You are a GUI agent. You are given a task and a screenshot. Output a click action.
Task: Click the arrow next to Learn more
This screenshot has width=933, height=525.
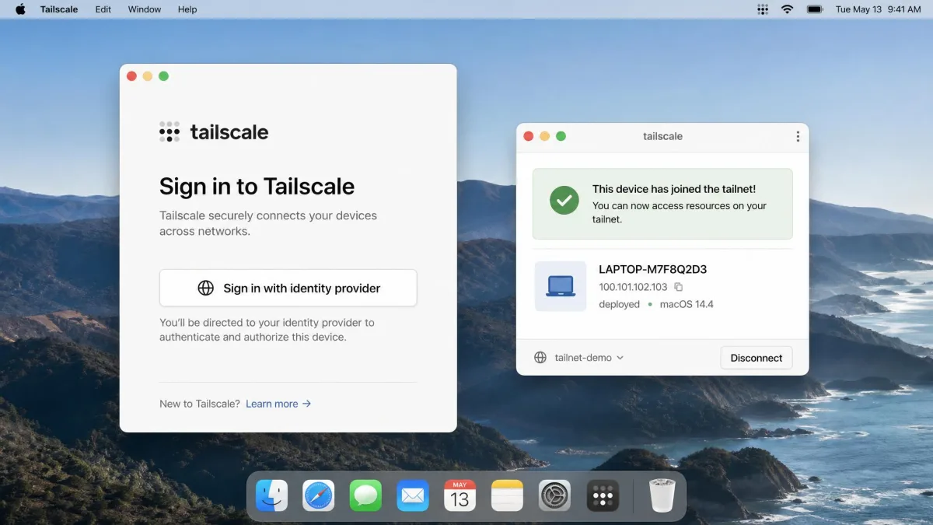click(306, 404)
